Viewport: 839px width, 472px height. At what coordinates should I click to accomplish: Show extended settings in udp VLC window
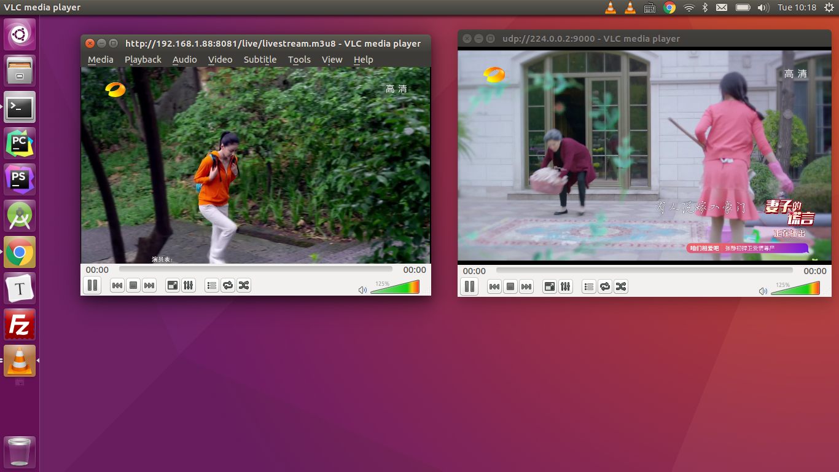(x=566, y=286)
